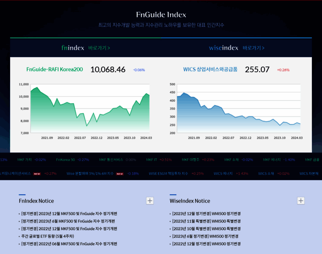Viewport: 322px width, 254px height.
Task: Open 2022년 06월 MKF500 정기개편 notice
Action: 69,244
